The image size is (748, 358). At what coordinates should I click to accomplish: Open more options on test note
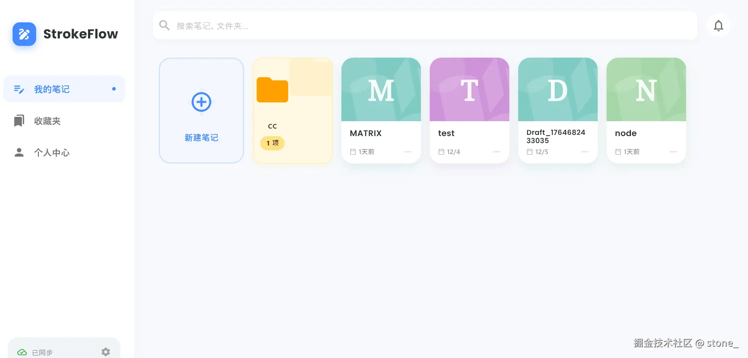click(x=497, y=152)
